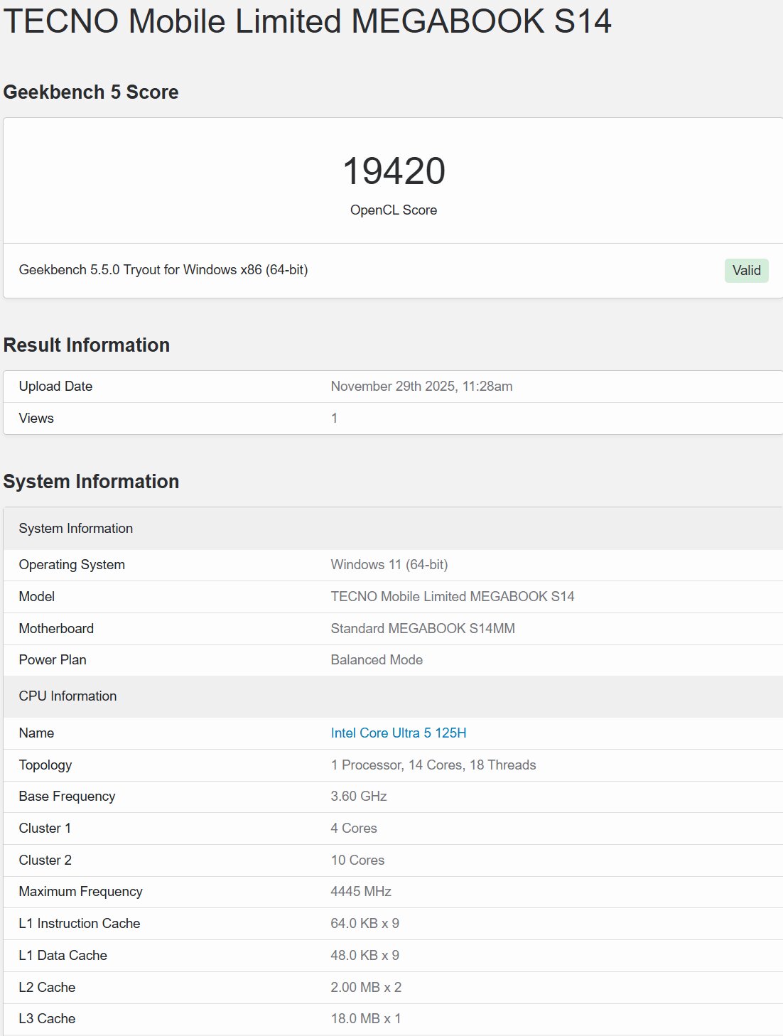Screen dimensions: 783x1036
Task: Click the L1 Instruction Cache label
Action: tap(80, 923)
